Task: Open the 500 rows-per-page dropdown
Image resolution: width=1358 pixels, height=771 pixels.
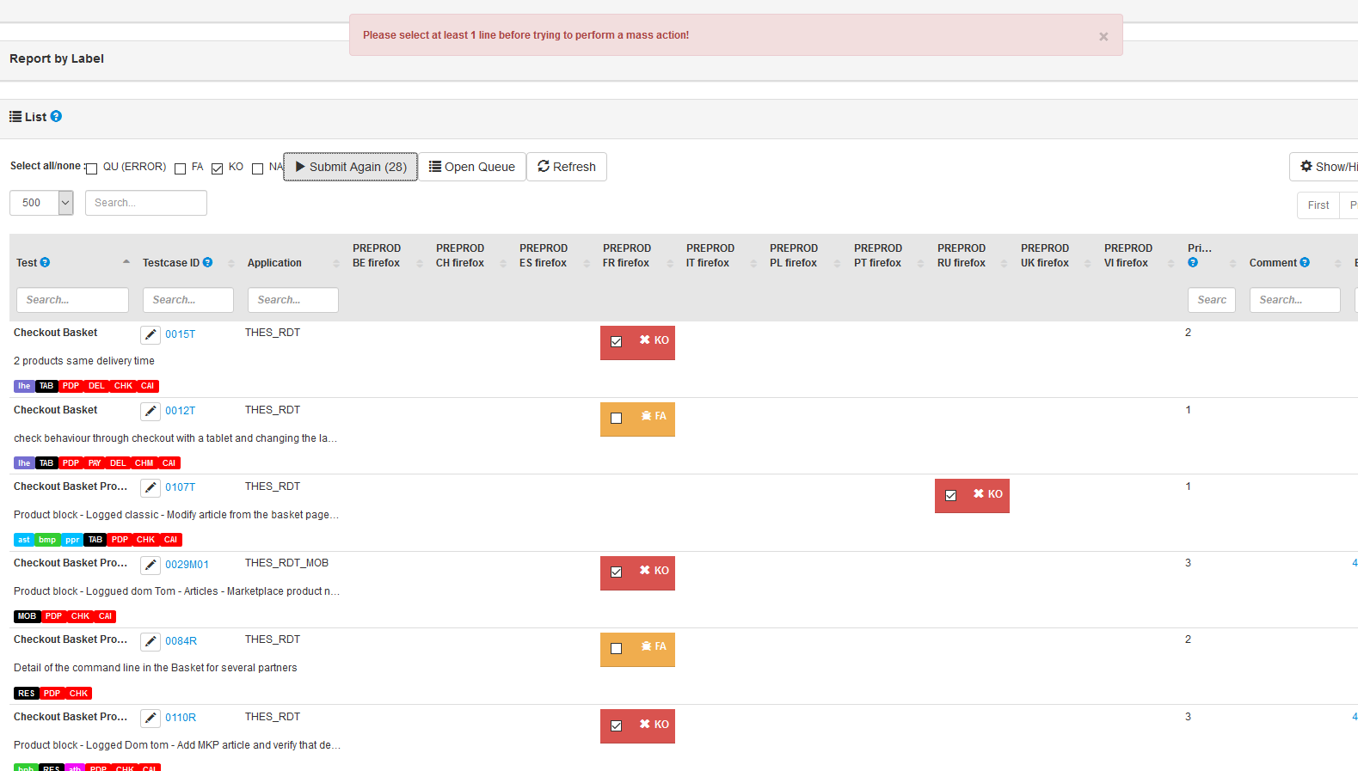Action: pos(41,203)
